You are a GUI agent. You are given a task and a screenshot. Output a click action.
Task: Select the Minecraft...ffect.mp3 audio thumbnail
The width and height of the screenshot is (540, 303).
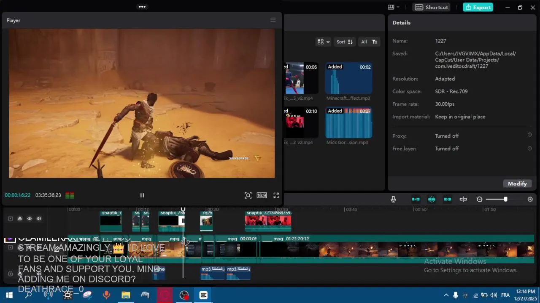tap(348, 78)
